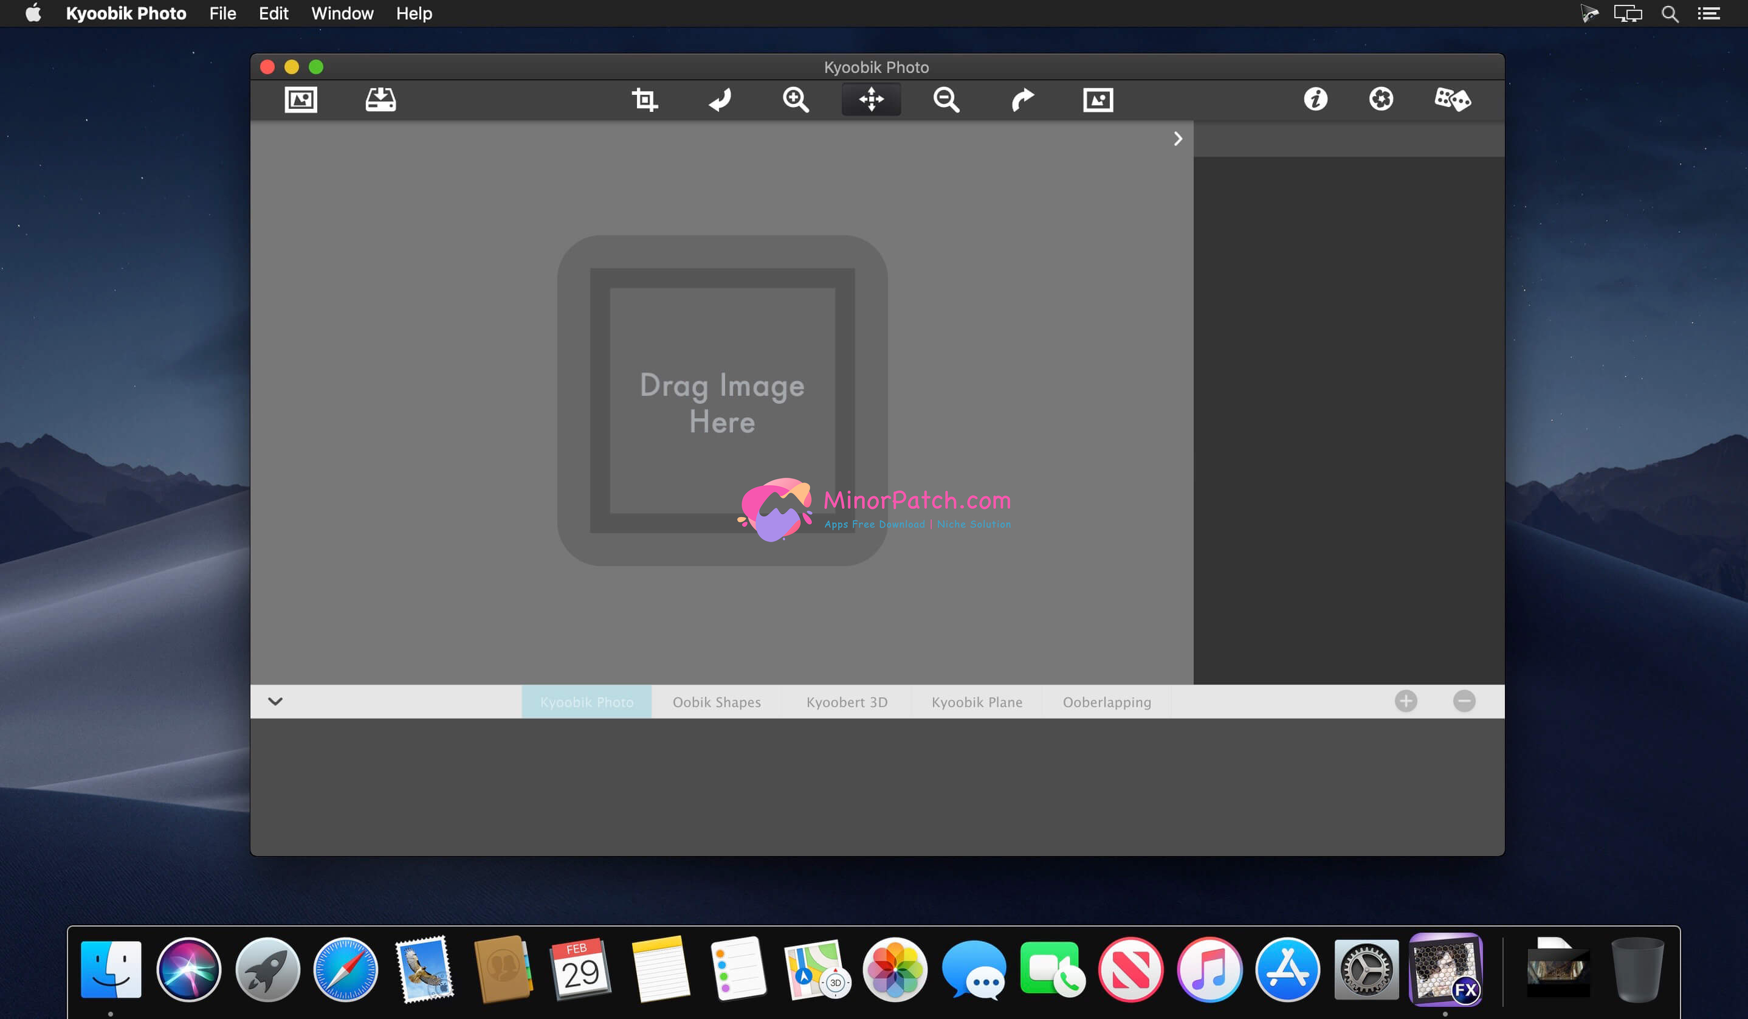The height and width of the screenshot is (1019, 1748).
Task: Open Finder from the Dock
Action: pyautogui.click(x=110, y=969)
